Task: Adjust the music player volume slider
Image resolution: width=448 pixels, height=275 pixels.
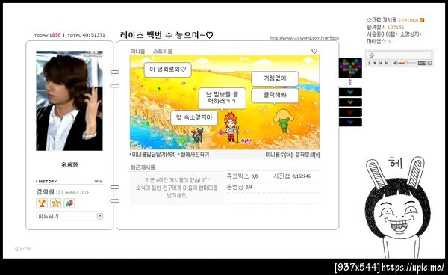Action: 408,63
